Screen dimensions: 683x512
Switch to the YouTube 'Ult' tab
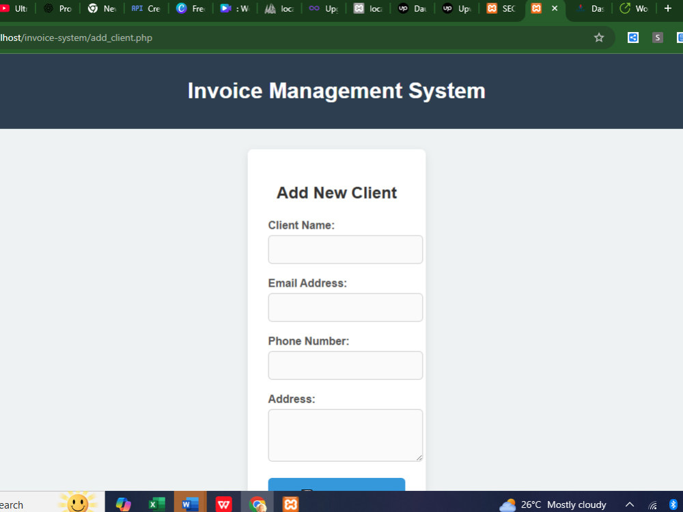point(14,8)
